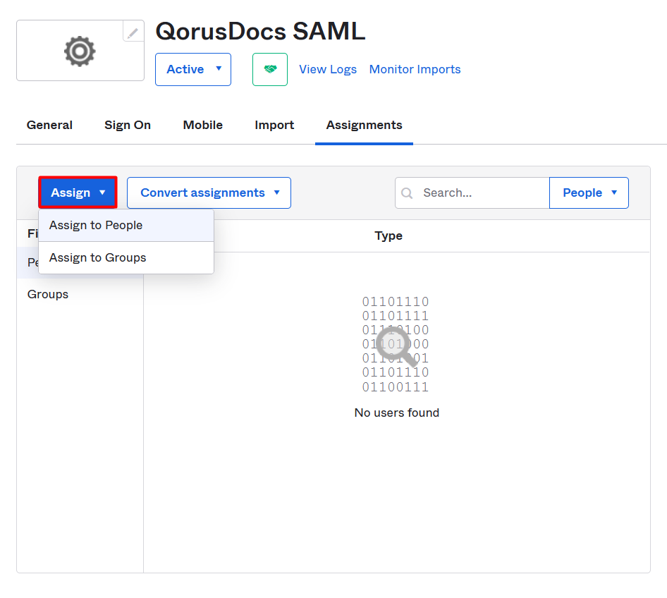Click the blue Assign dropdown button
This screenshot has height=598, width=667.
coord(78,193)
